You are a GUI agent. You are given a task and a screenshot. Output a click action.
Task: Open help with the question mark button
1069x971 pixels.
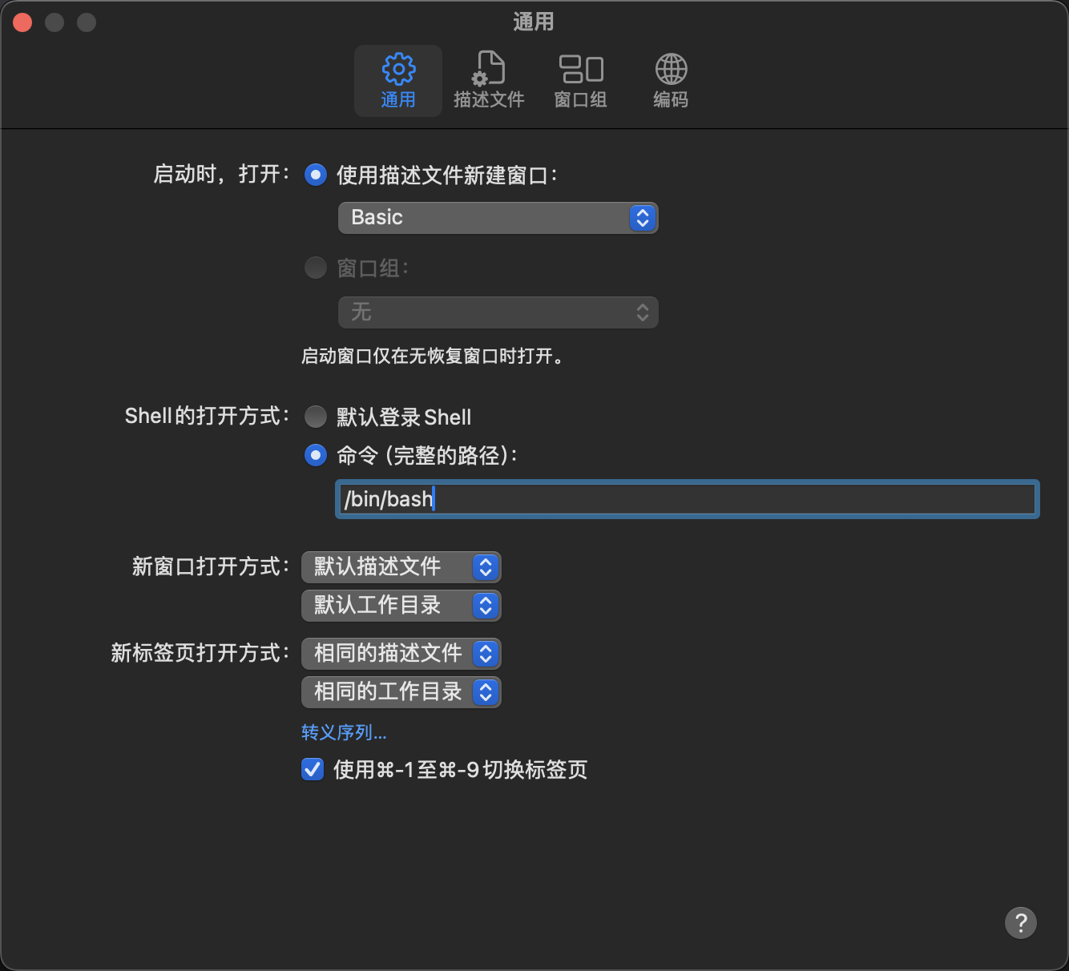[1021, 923]
